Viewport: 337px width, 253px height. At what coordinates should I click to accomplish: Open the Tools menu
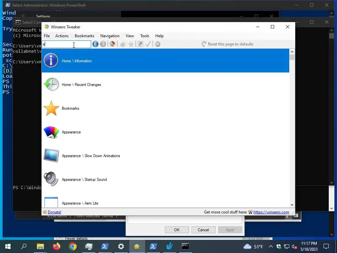pos(145,36)
